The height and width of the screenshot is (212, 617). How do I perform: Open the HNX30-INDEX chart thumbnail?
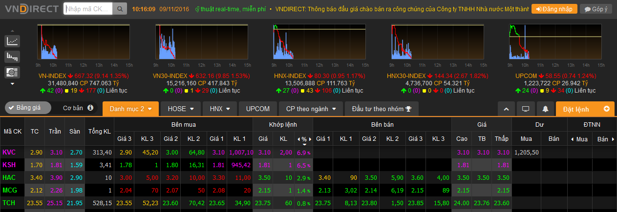coord(437,43)
